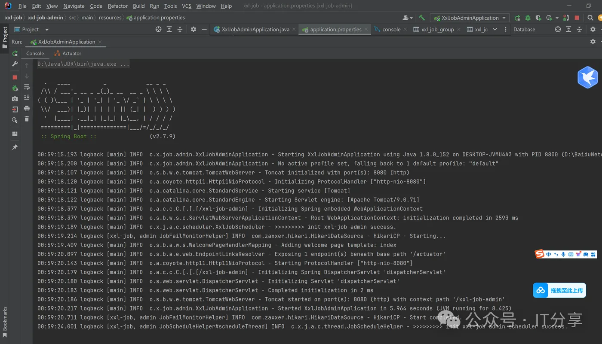Run with Coverage from the top toolbar
This screenshot has width=602, height=344.
pos(538,18)
